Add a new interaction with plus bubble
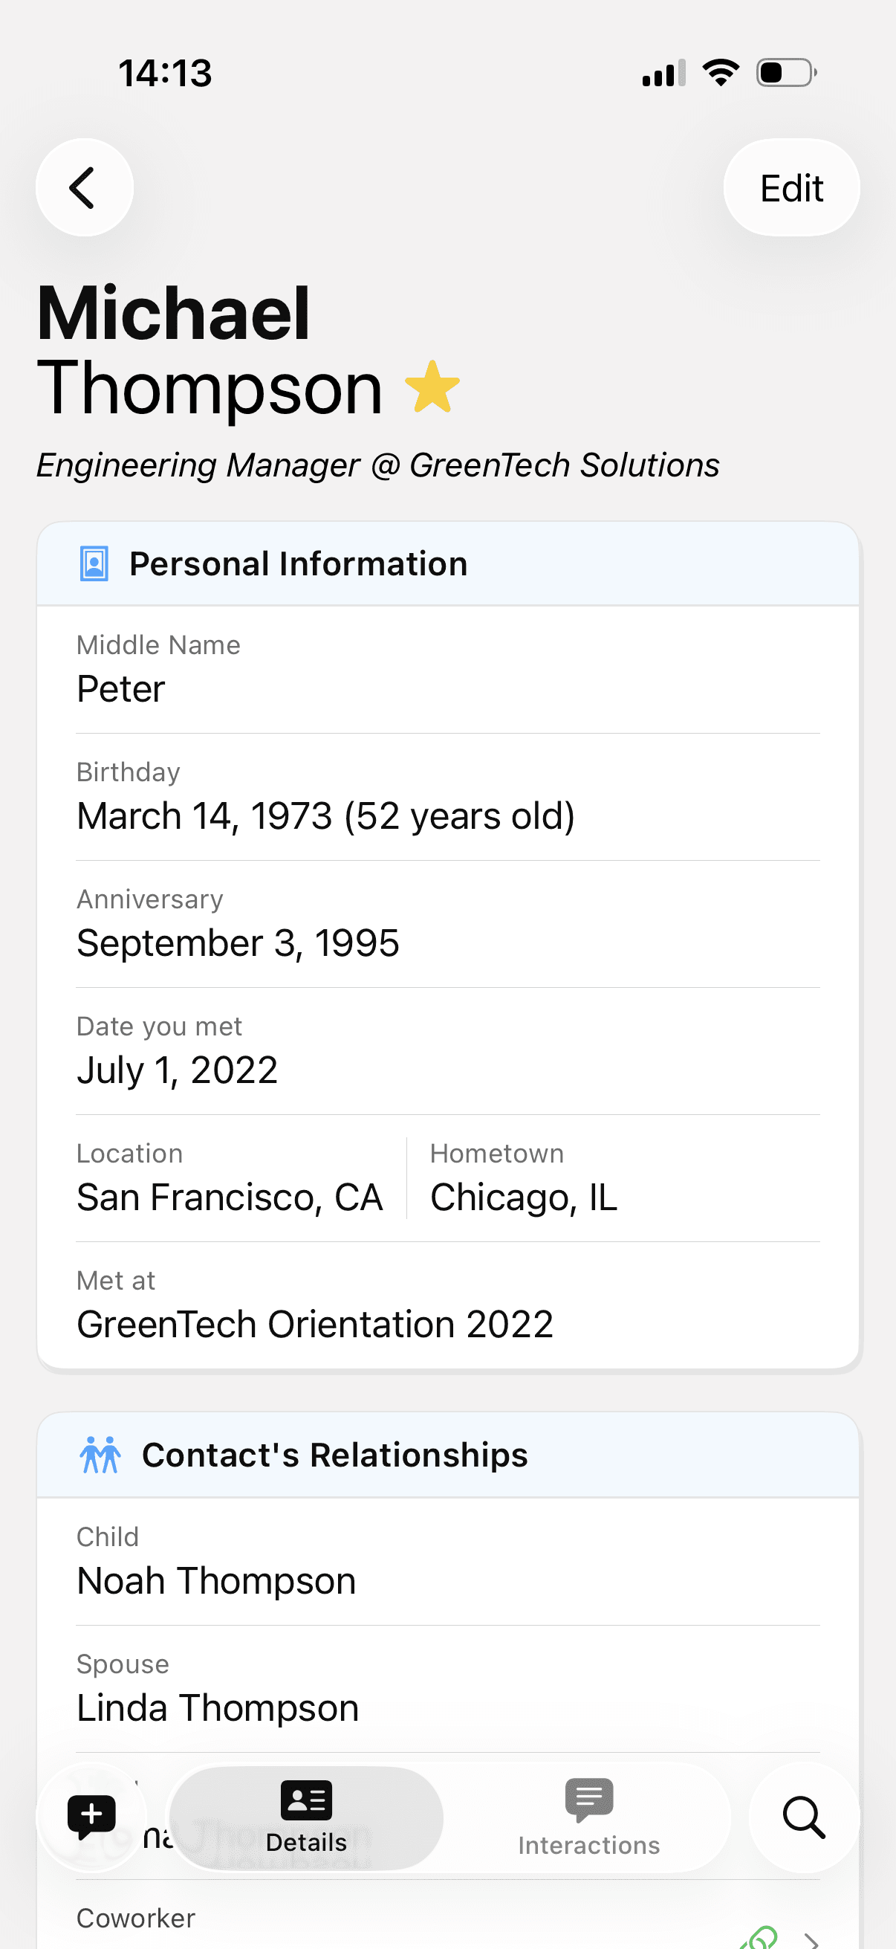 (91, 1817)
